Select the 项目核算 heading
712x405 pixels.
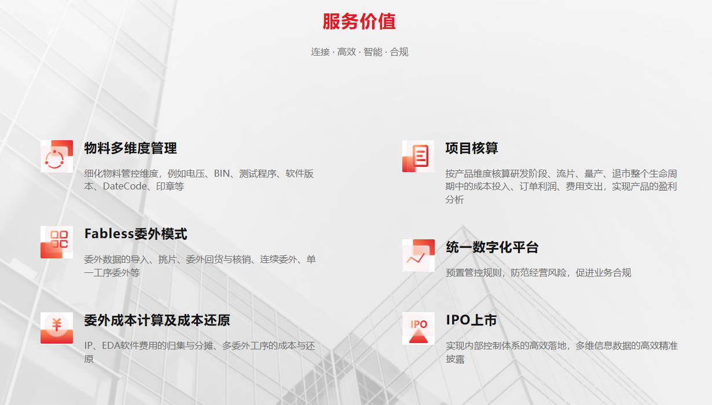click(x=472, y=148)
